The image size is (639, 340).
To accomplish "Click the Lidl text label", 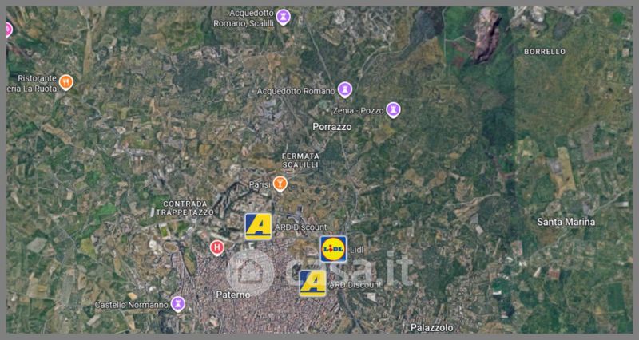I will (356, 250).
